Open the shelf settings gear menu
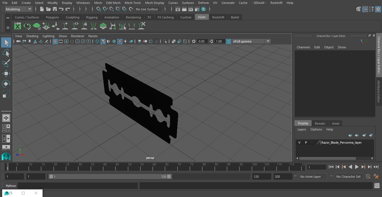Viewport: 382px width, 197px height. click(8, 28)
